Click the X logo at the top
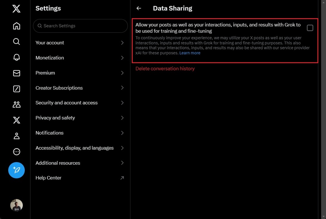The image size is (326, 219). [x=16, y=8]
